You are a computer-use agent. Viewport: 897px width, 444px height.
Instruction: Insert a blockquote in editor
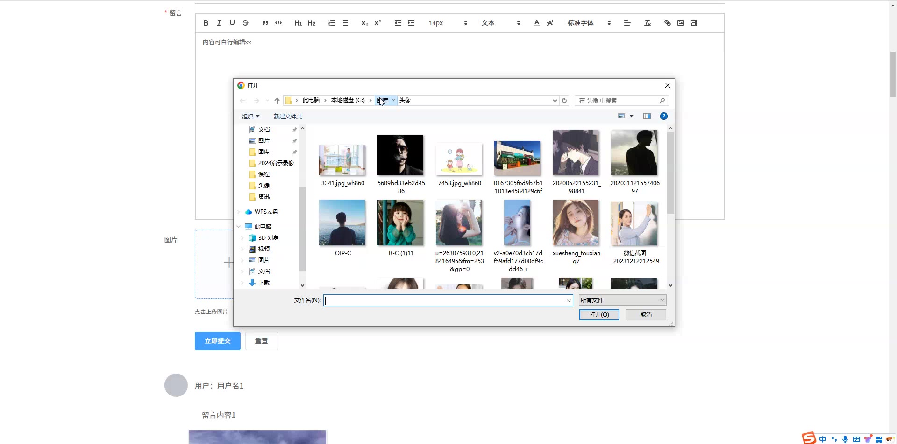coord(265,23)
